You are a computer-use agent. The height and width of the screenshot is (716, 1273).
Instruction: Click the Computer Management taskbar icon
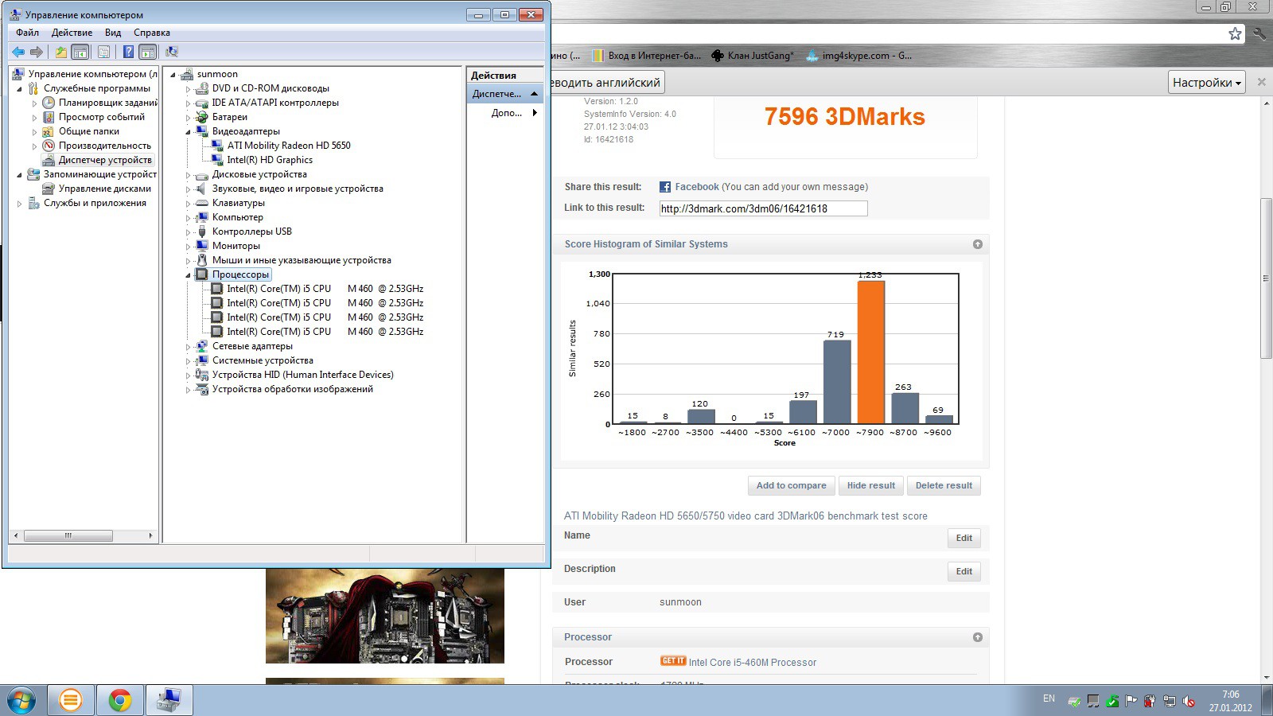click(169, 700)
